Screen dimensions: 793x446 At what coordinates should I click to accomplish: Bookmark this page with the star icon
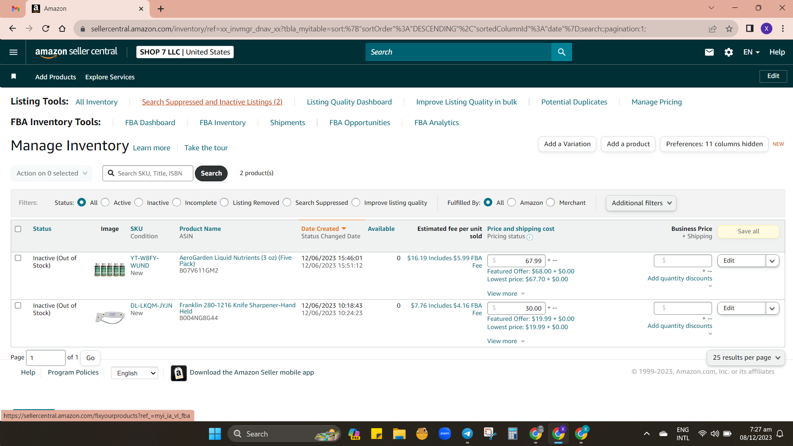tap(729, 28)
